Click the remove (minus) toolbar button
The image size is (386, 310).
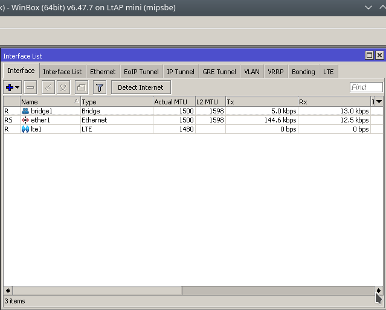(x=30, y=87)
